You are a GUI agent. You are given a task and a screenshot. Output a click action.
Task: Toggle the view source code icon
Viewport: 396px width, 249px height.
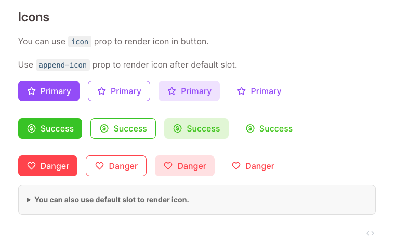click(370, 233)
